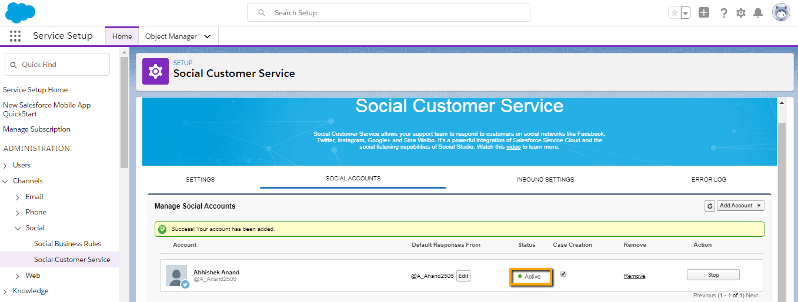Click the ADMINISTRATION section label
798x302 pixels.
[36, 149]
